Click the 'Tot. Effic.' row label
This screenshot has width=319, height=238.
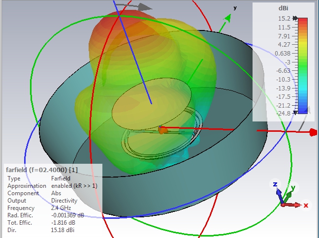pos(20,223)
